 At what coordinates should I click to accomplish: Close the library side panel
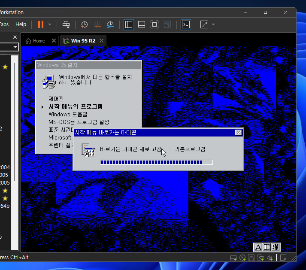click(15, 37)
